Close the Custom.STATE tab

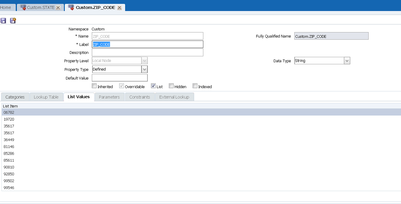click(x=58, y=8)
